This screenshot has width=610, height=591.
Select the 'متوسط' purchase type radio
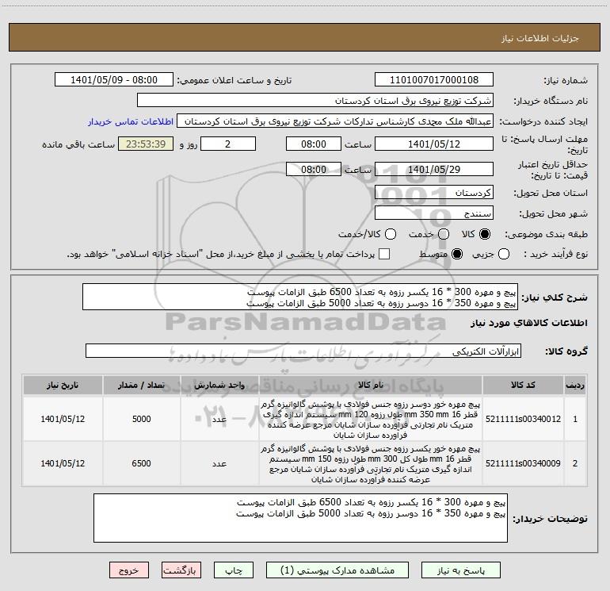(457, 254)
